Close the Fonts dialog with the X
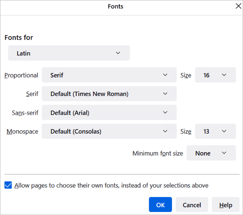 tap(239, 6)
